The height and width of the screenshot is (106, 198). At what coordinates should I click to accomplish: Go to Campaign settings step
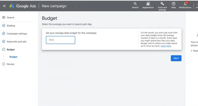click(x=17, y=34)
